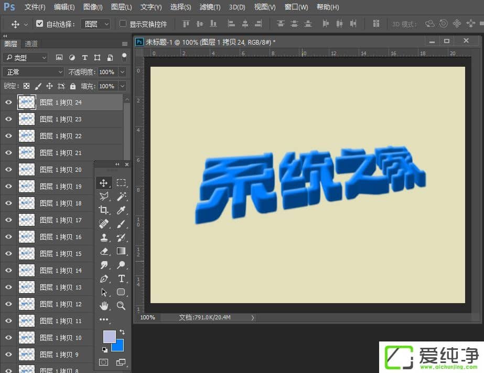The height and width of the screenshot is (373, 484).
Task: Open the 滤镜(T) menu
Action: pyautogui.click(x=209, y=7)
